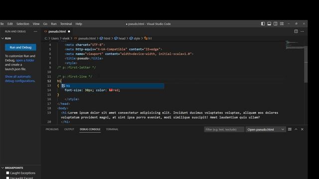Click the 'p::first-letter' comment on line 9
319x179 pixels.
click(76, 68)
